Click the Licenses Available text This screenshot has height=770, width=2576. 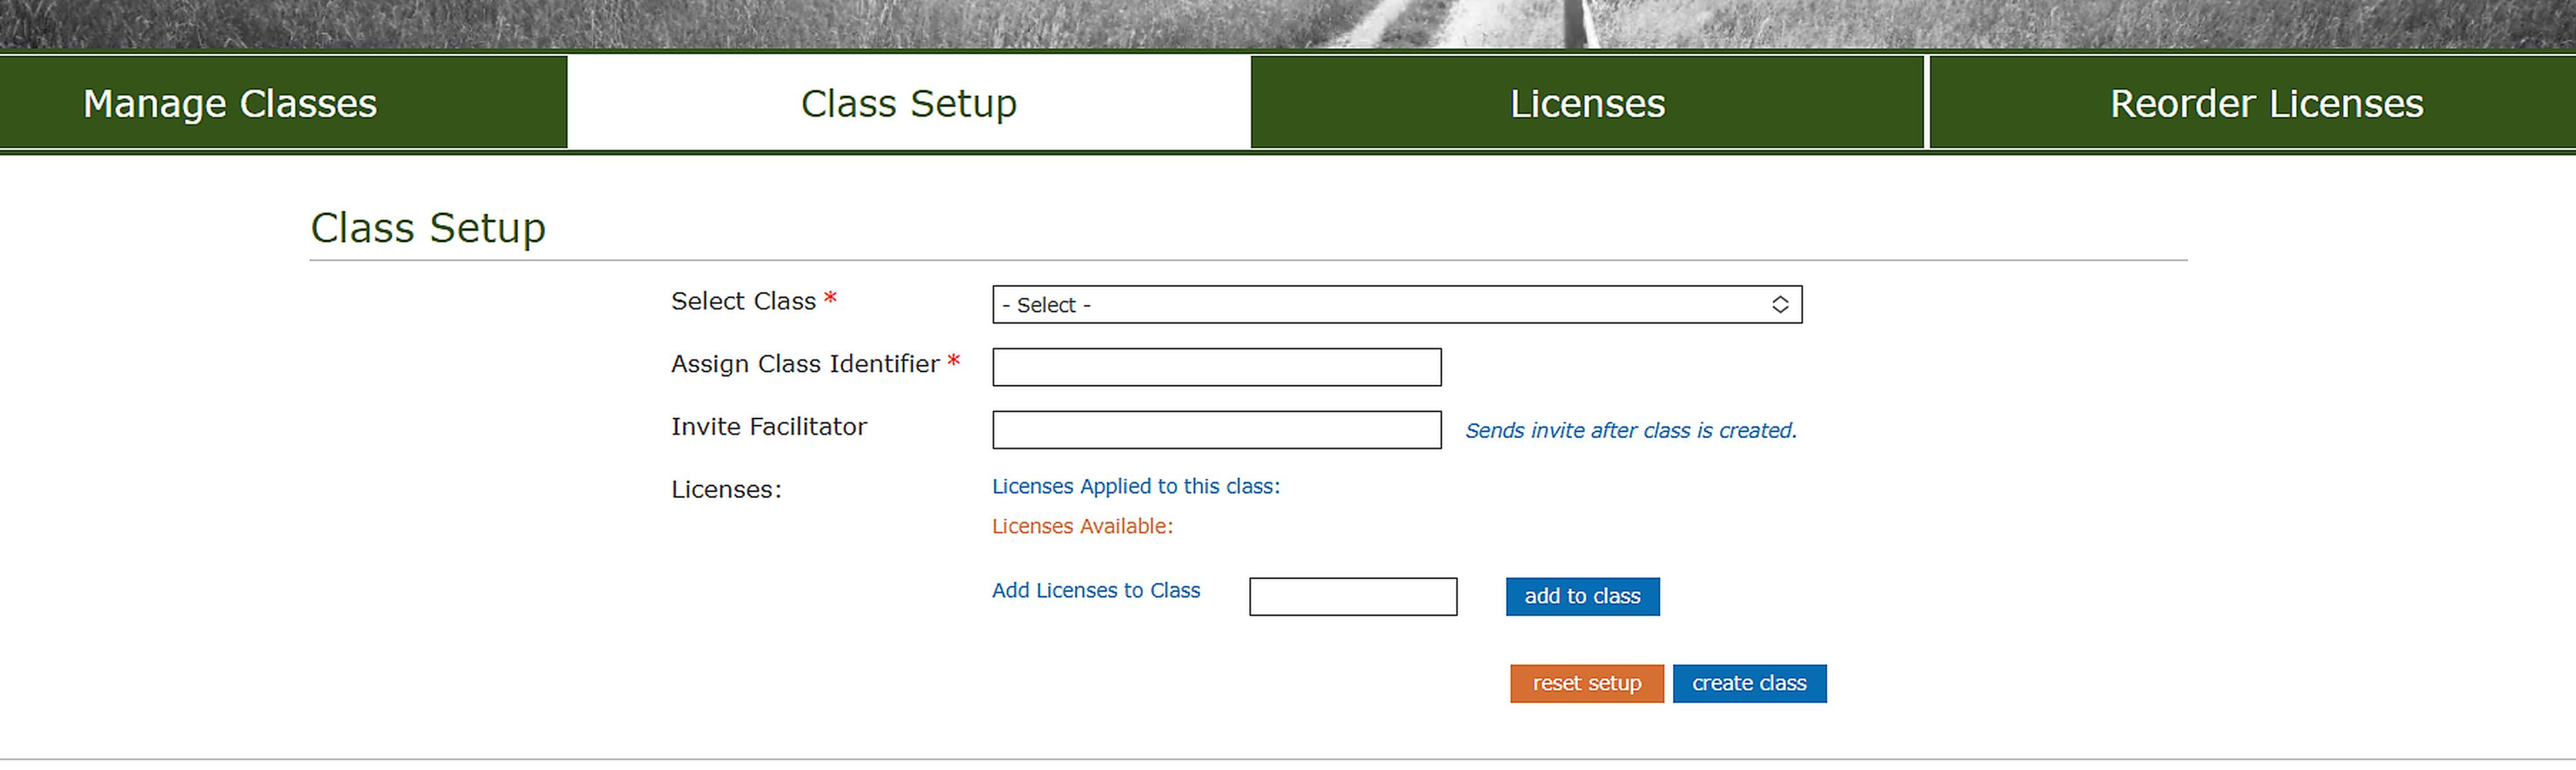[1082, 527]
